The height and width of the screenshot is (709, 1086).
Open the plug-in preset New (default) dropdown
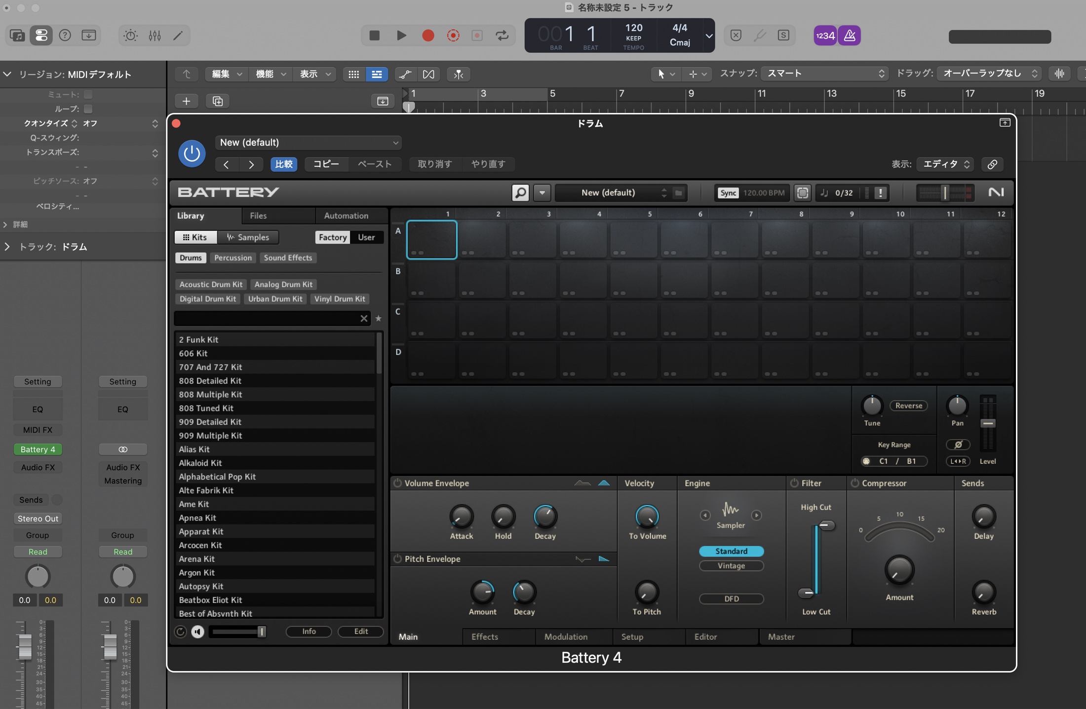click(x=308, y=143)
